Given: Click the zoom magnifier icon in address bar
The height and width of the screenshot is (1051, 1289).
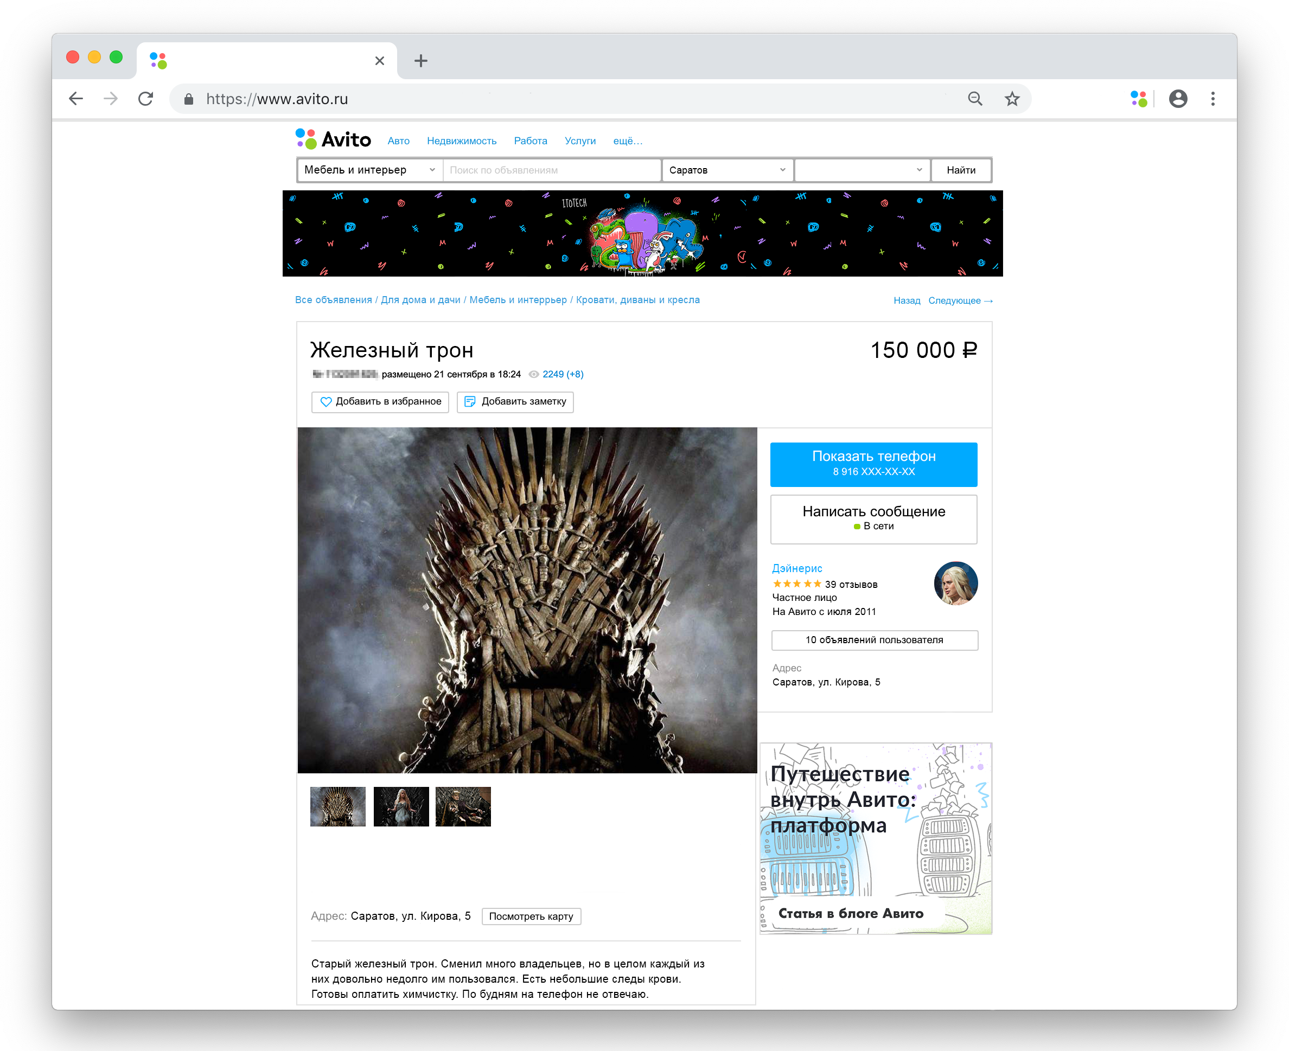Looking at the screenshot, I should [x=975, y=99].
